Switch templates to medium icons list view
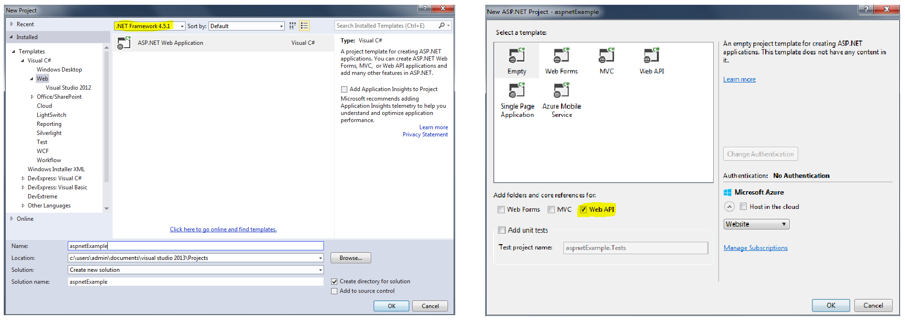Screen dimensions: 905x320 coord(304,26)
